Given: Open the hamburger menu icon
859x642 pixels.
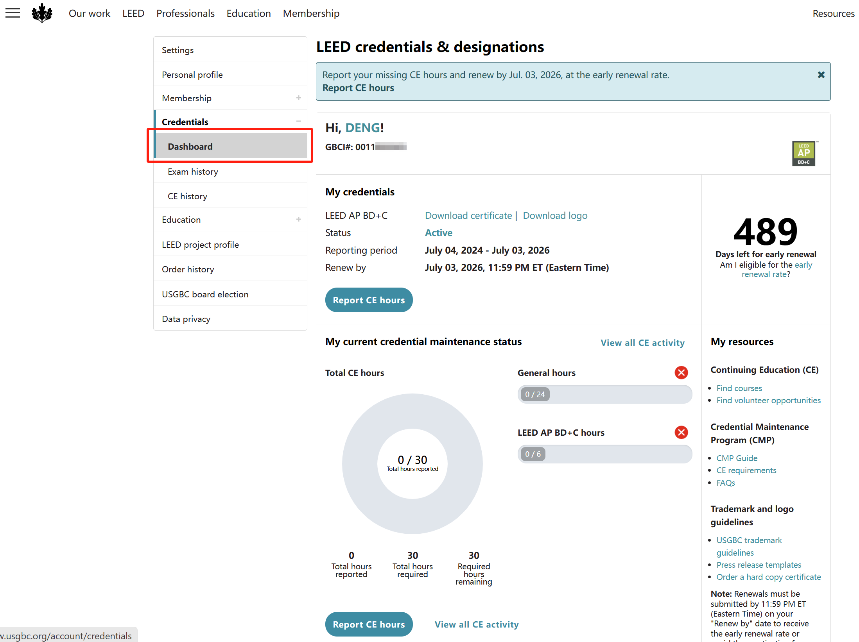Looking at the screenshot, I should [13, 13].
